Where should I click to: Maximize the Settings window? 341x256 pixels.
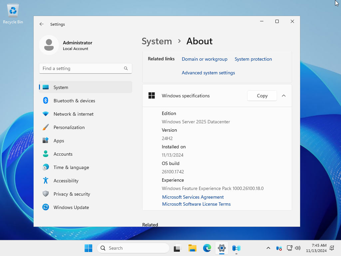[x=277, y=21]
